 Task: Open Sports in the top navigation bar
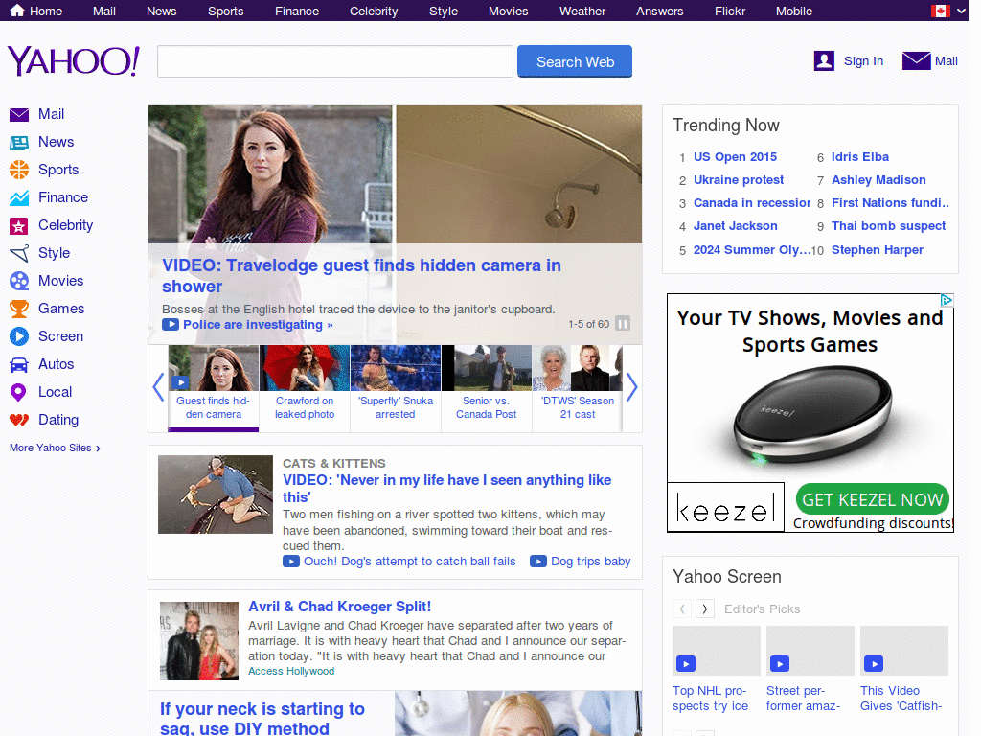226,11
